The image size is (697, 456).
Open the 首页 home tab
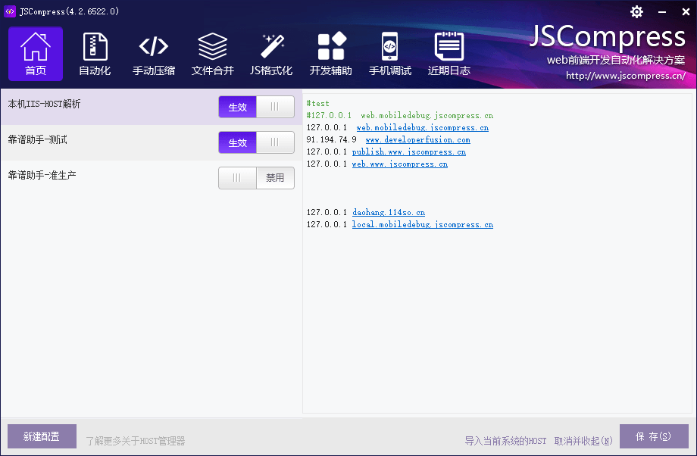point(36,54)
